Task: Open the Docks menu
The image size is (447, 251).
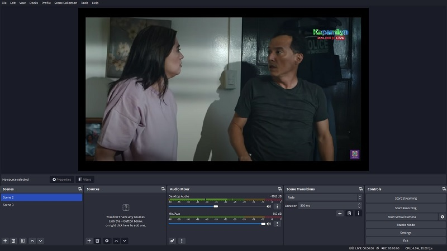Action: (34, 3)
